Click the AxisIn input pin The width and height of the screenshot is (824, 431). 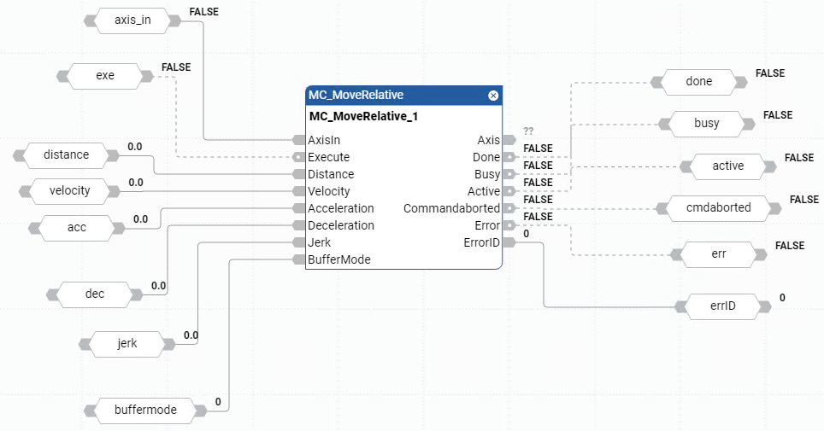(298, 140)
